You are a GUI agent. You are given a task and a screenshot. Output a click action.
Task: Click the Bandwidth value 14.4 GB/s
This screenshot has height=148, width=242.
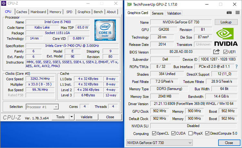[221, 96]
